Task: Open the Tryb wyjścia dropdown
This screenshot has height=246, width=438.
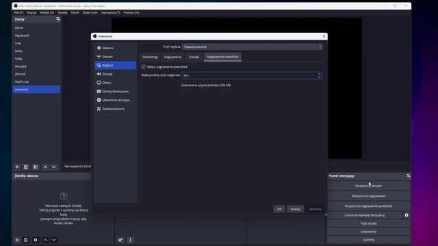Action: (x=253, y=47)
